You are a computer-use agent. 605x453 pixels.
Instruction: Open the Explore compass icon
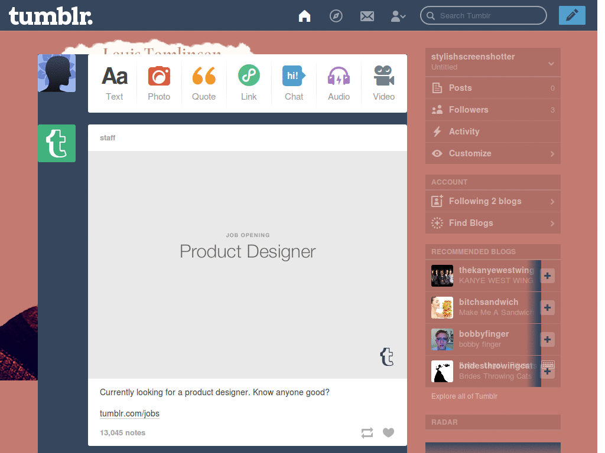(336, 16)
